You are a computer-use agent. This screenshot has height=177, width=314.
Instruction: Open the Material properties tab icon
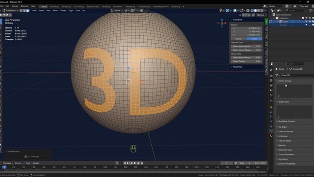coord(271,136)
